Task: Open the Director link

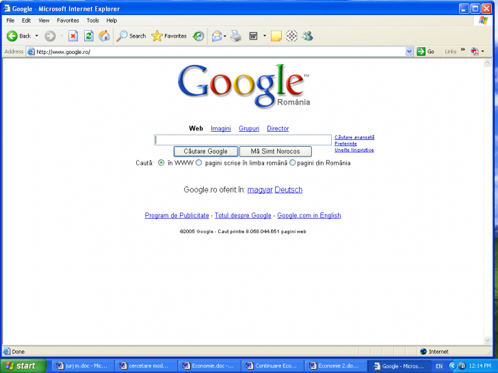Action: [278, 128]
